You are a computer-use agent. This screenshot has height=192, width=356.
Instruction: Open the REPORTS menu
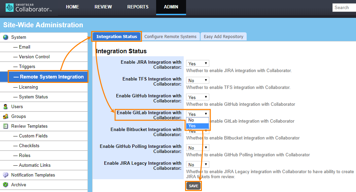(138, 7)
